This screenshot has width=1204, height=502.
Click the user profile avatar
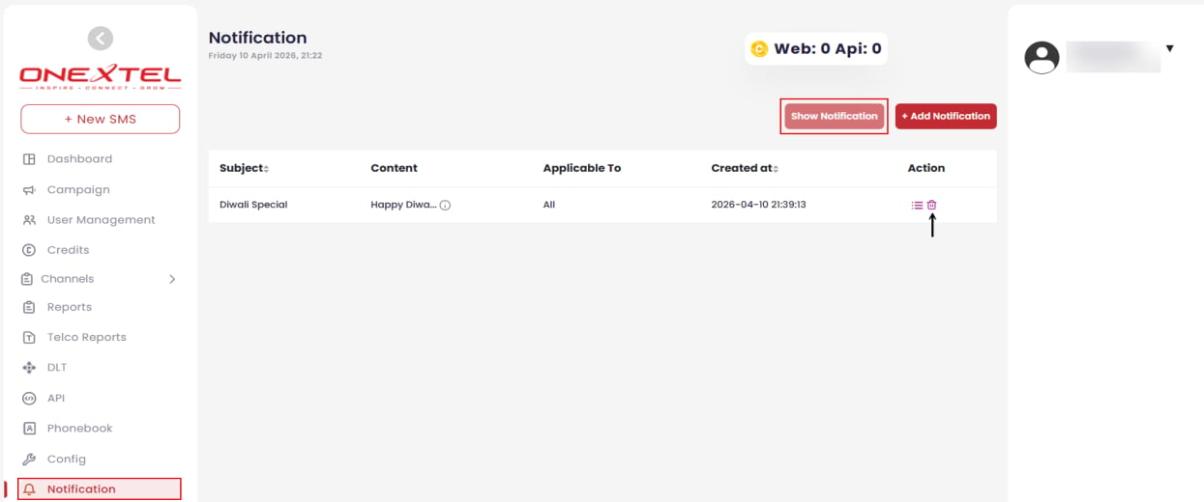tap(1042, 57)
